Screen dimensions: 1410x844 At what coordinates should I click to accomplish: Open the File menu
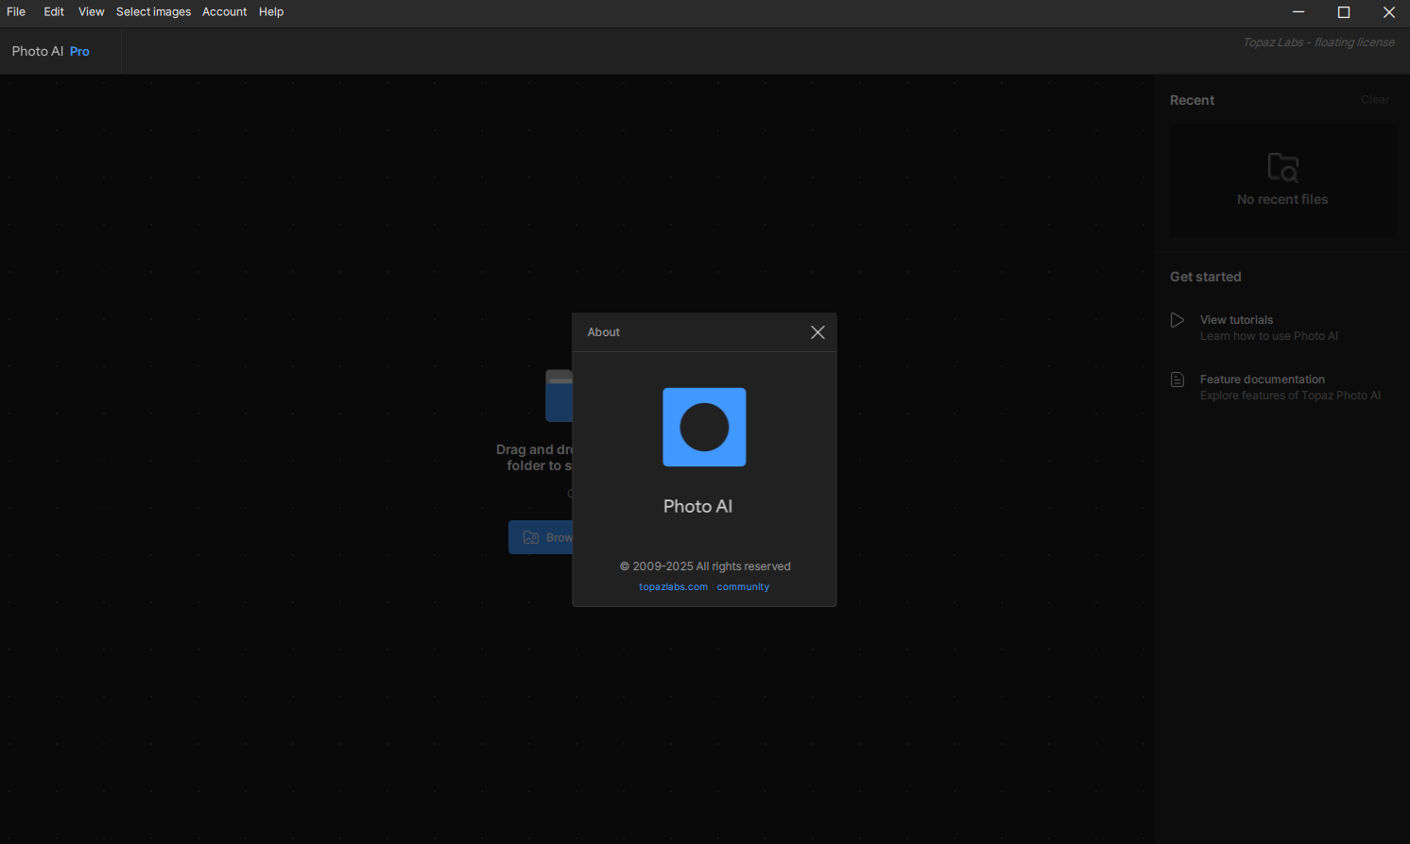(16, 12)
